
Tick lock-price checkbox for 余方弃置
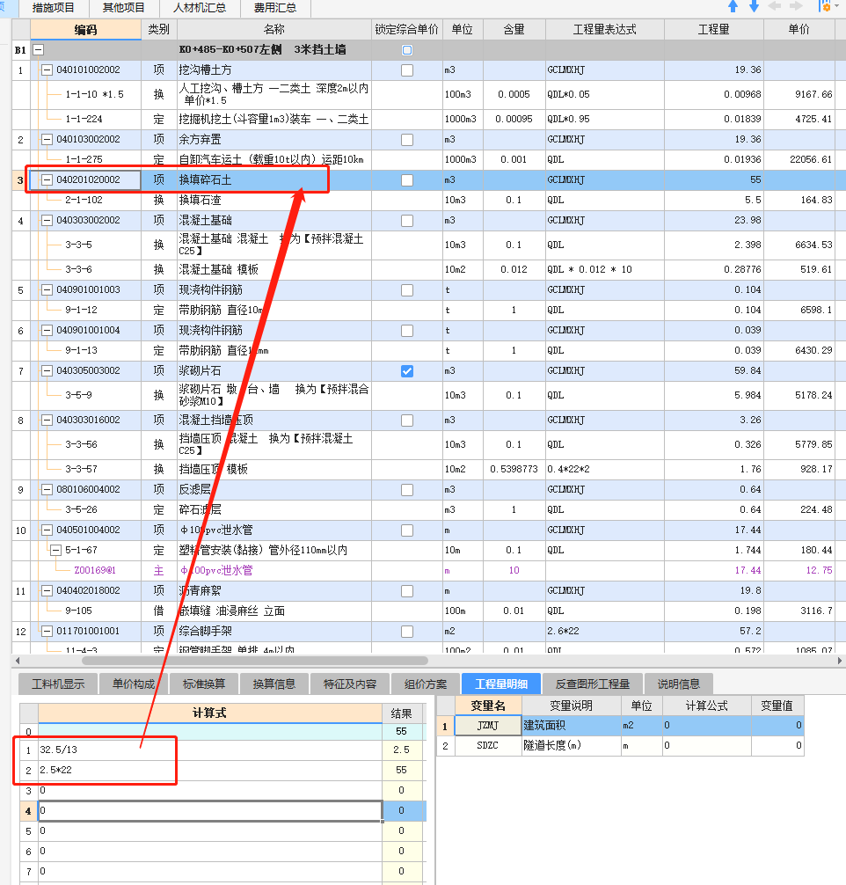click(x=407, y=139)
